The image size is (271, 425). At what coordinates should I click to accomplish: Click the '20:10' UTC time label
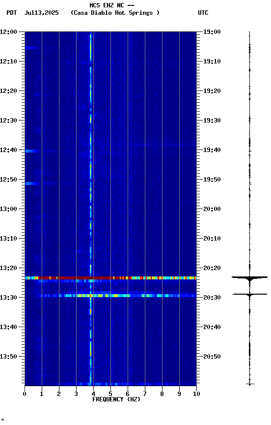pyautogui.click(x=212, y=239)
